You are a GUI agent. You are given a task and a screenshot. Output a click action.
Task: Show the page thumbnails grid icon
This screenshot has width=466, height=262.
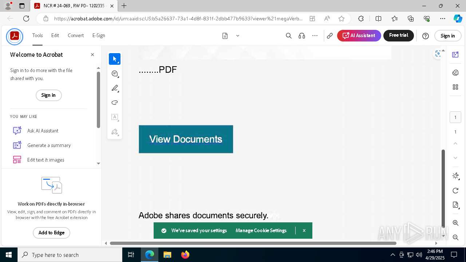pyautogui.click(x=455, y=87)
